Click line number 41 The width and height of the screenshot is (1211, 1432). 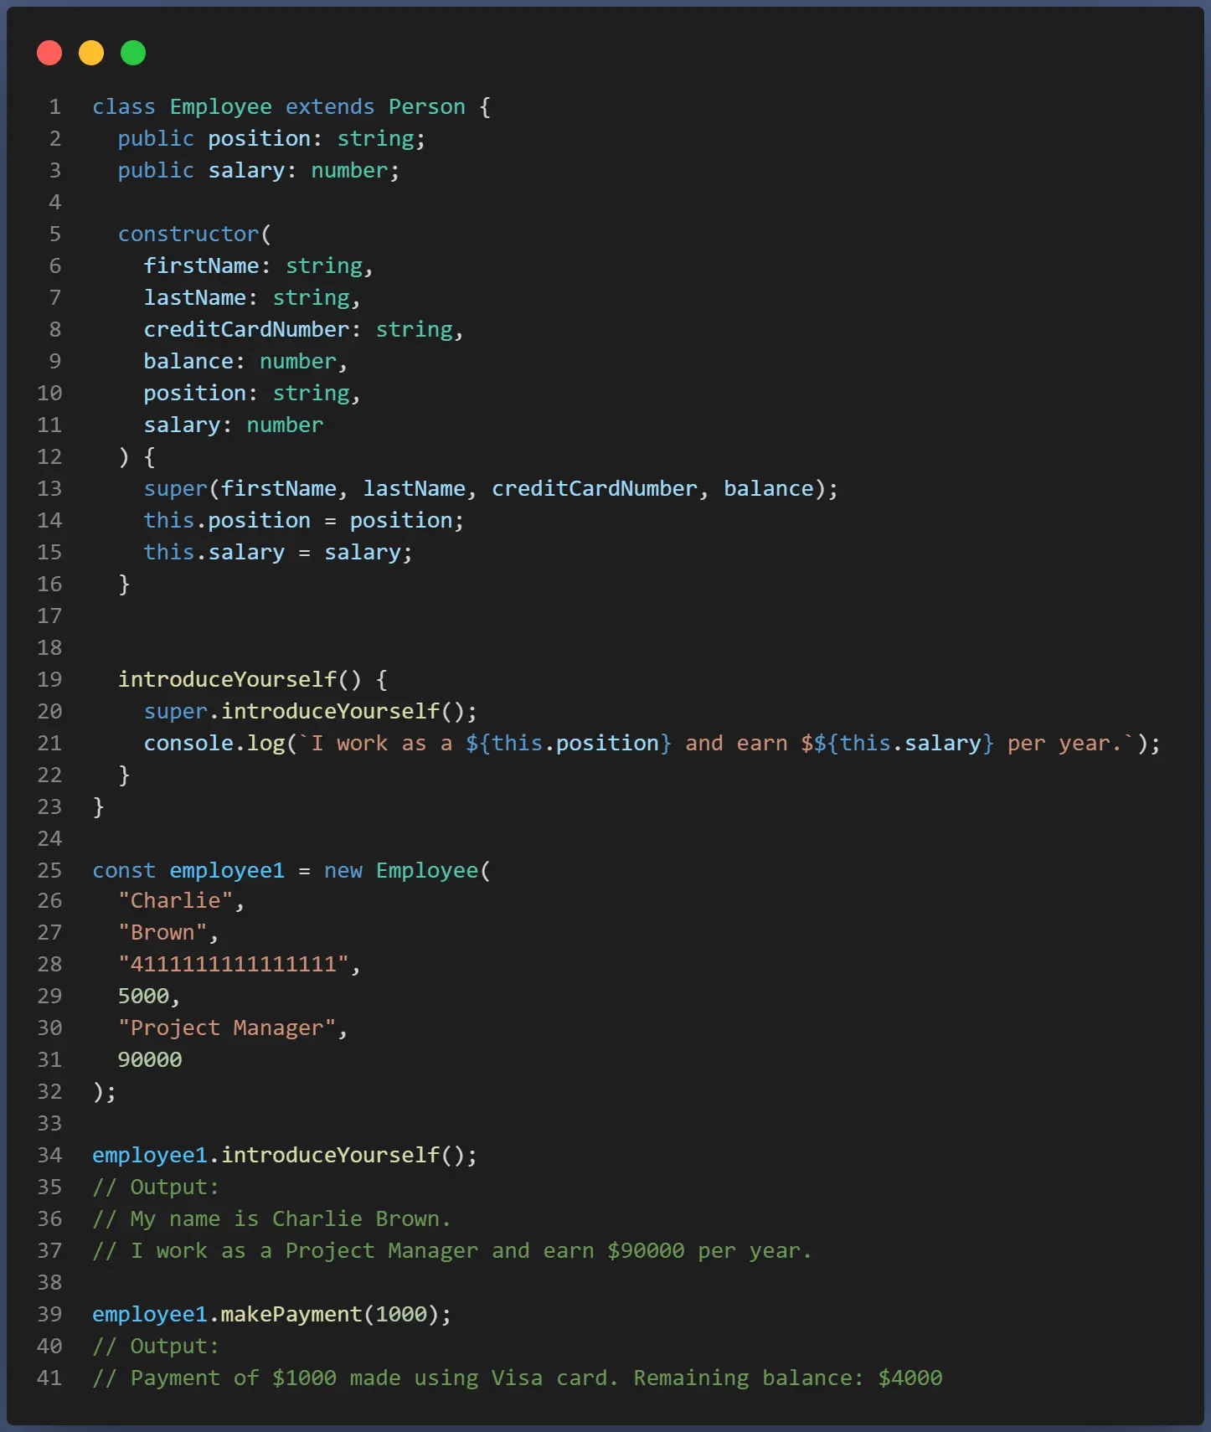tap(49, 1378)
